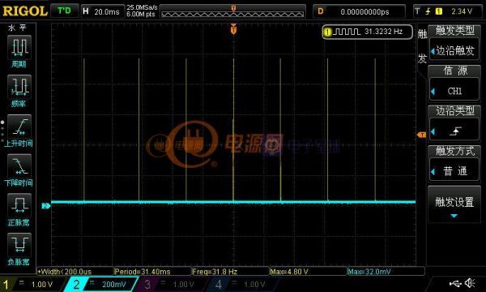
Task: Click the T'D trigger status indicator
Action: [64, 11]
